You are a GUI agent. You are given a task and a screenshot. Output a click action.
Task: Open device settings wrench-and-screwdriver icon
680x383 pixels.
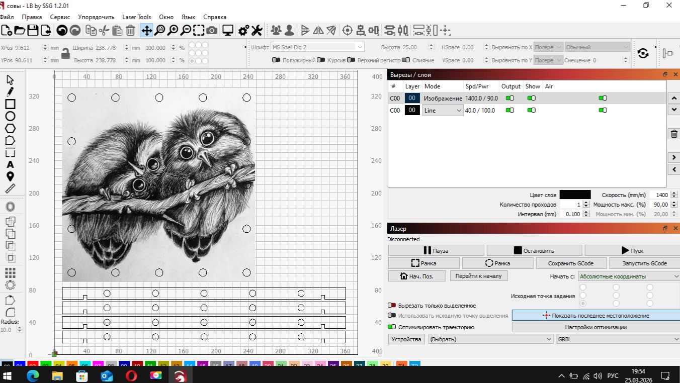coord(257,31)
